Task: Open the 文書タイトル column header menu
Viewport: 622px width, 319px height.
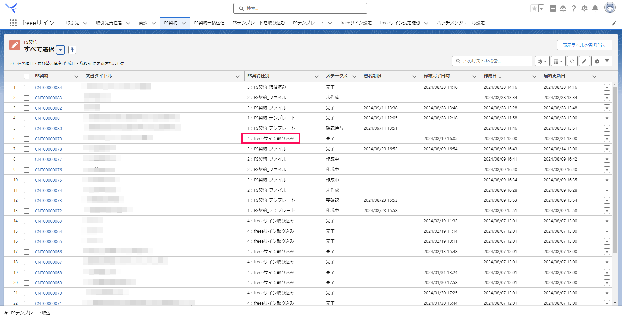Action: coord(237,77)
